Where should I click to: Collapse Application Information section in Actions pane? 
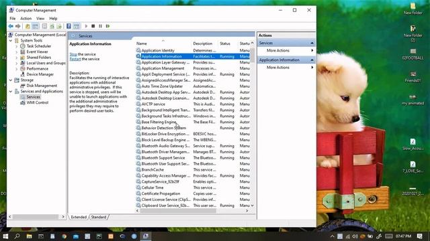coord(312,60)
